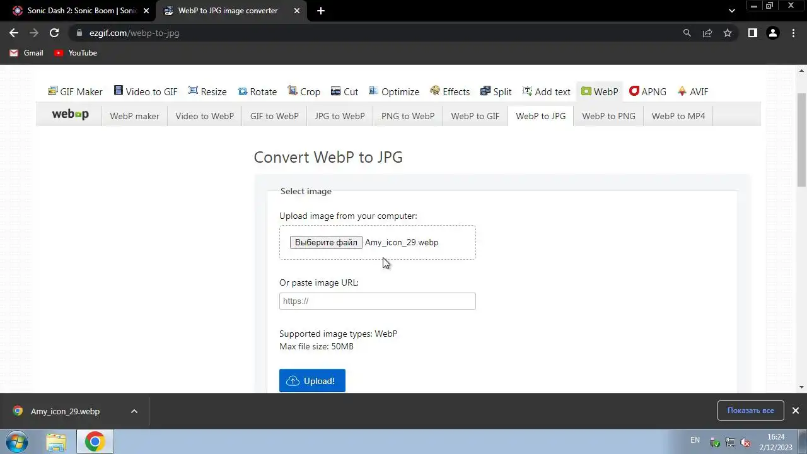
Task: Click the Upload! button
Action: (312, 381)
